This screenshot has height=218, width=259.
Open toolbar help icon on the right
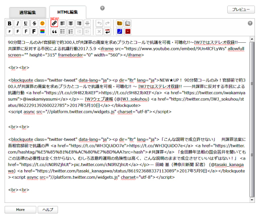250,23
